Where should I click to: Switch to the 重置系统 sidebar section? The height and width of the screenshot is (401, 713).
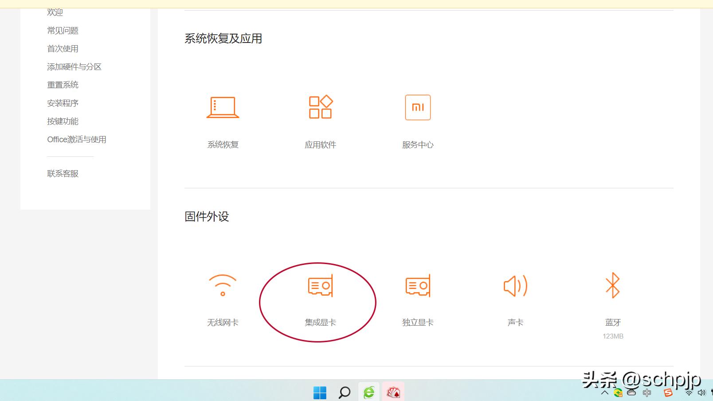[x=63, y=85]
